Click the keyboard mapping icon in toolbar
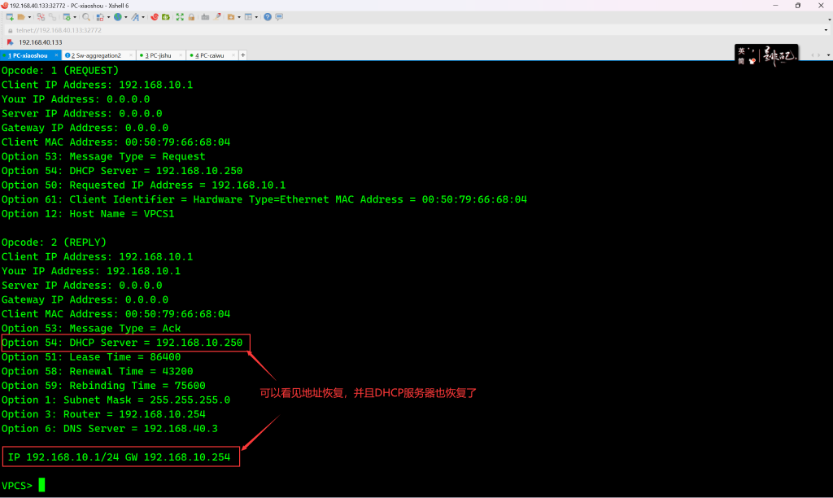This screenshot has height=498, width=833. [205, 17]
